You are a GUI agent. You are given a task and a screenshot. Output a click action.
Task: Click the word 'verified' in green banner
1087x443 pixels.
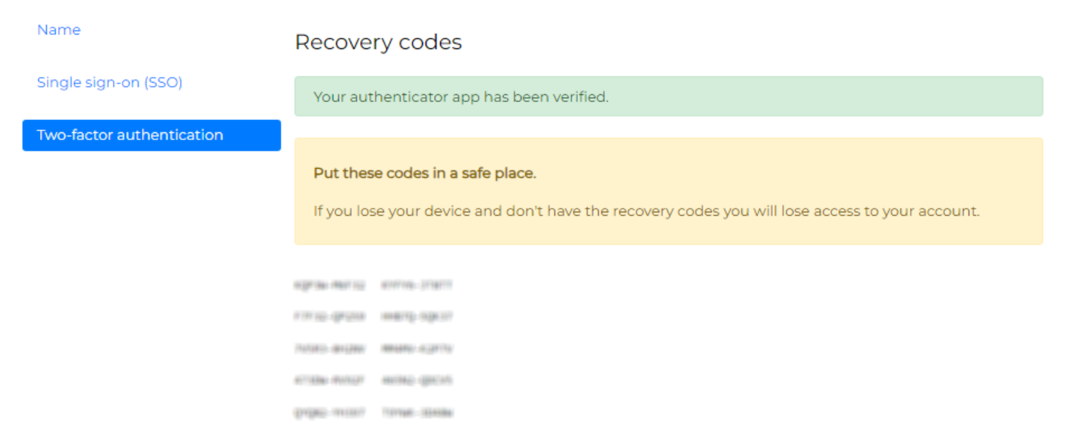click(580, 96)
